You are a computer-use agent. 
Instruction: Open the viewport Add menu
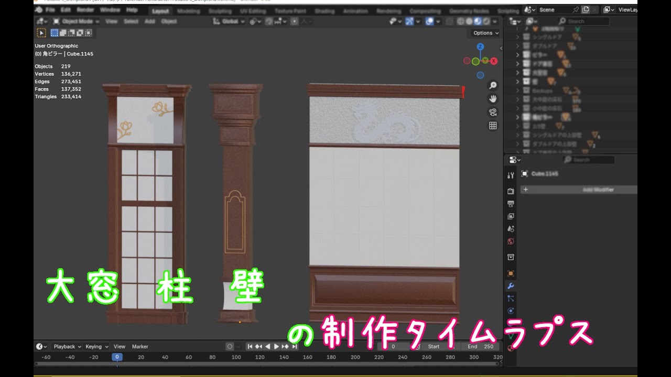click(x=150, y=21)
